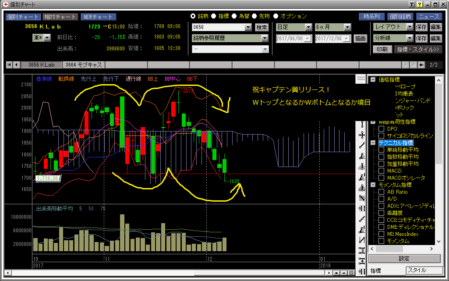The height and width of the screenshot is (281, 449).
Task: Select the 銘柄 radio button
Action: 193,16
